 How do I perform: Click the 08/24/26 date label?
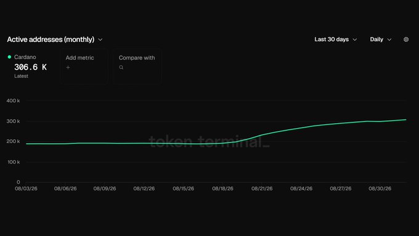(x=301, y=189)
